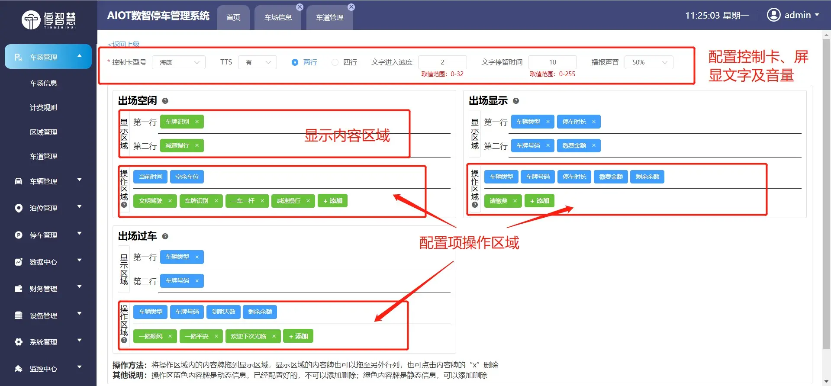
Task: Expand the 泊位管理 sidebar menu arrow
Action: coord(80,207)
